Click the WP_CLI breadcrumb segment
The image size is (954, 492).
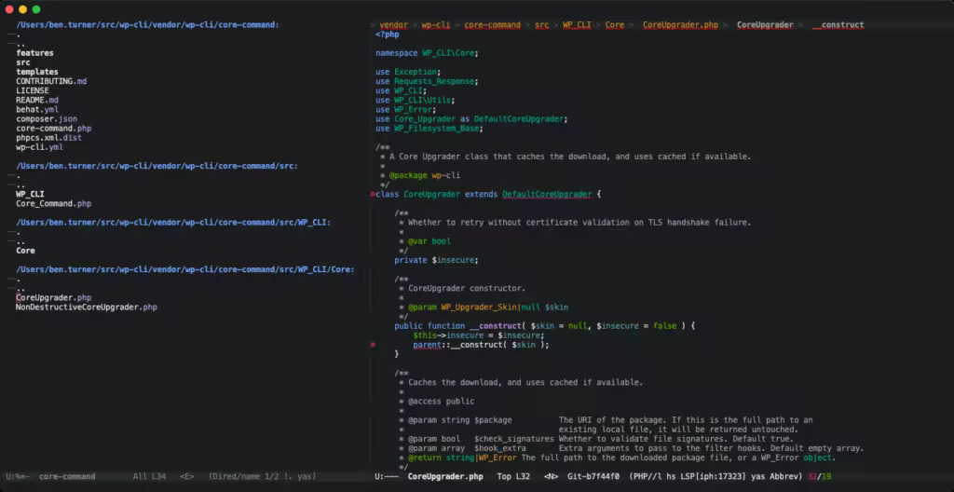click(577, 25)
